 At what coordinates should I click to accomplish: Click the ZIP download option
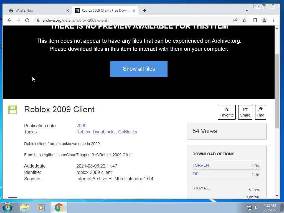[196, 174]
